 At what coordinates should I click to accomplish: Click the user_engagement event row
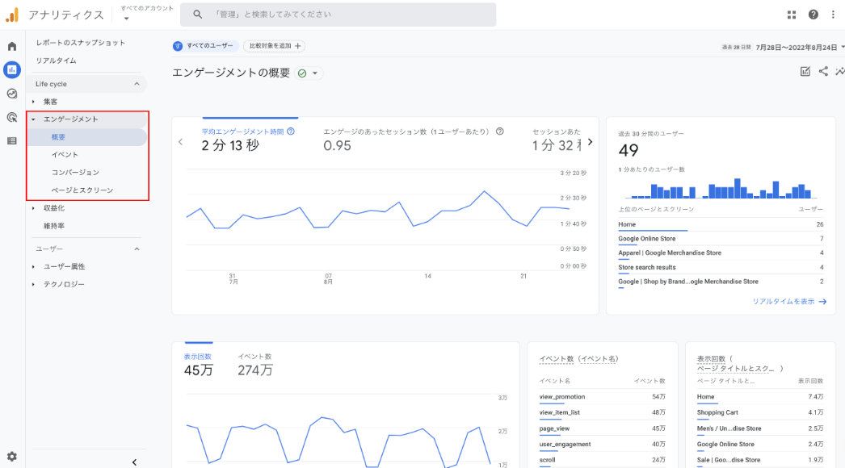(602, 445)
